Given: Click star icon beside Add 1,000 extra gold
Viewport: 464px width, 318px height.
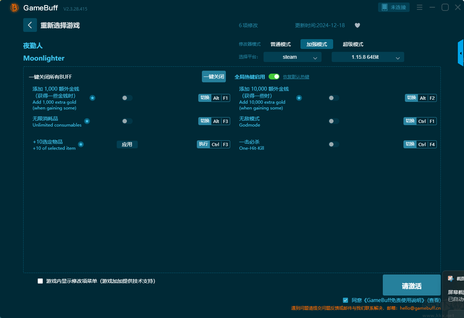Looking at the screenshot, I should point(92,98).
